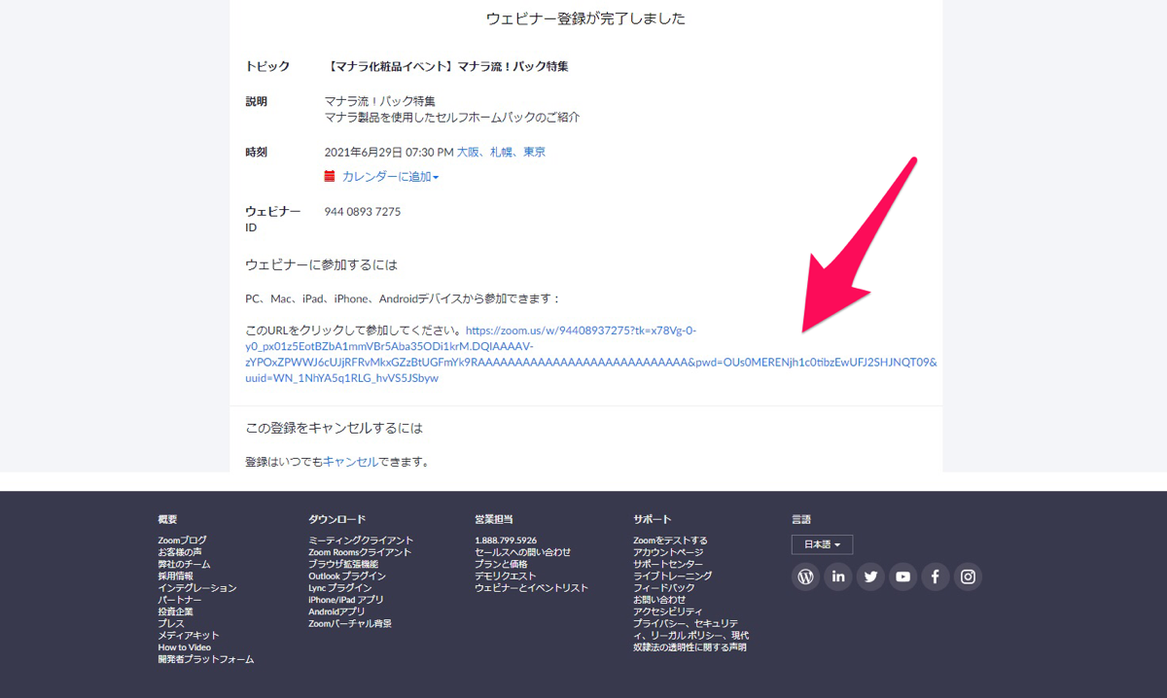Open the 弊社のチーム footer link
Image resolution: width=1167 pixels, height=698 pixels.
click(x=184, y=564)
